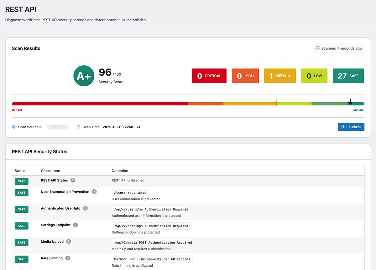The height and width of the screenshot is (270, 376).
Task: Click the 'Access restricted' code box
Action: [x=130, y=193]
